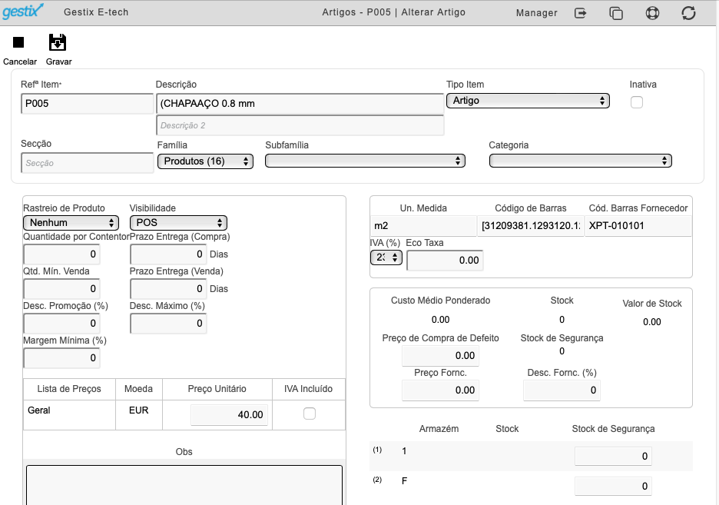The width and height of the screenshot is (719, 505).
Task: Click the Eco Taxa field
Action: tap(445, 260)
